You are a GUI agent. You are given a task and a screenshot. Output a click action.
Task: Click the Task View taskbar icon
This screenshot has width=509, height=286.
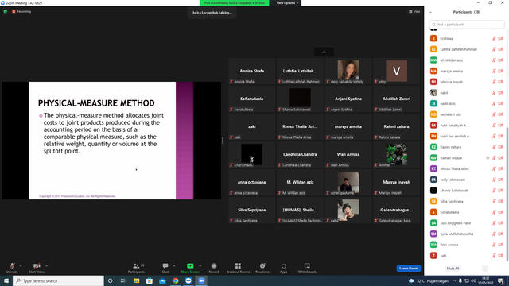coord(123,280)
